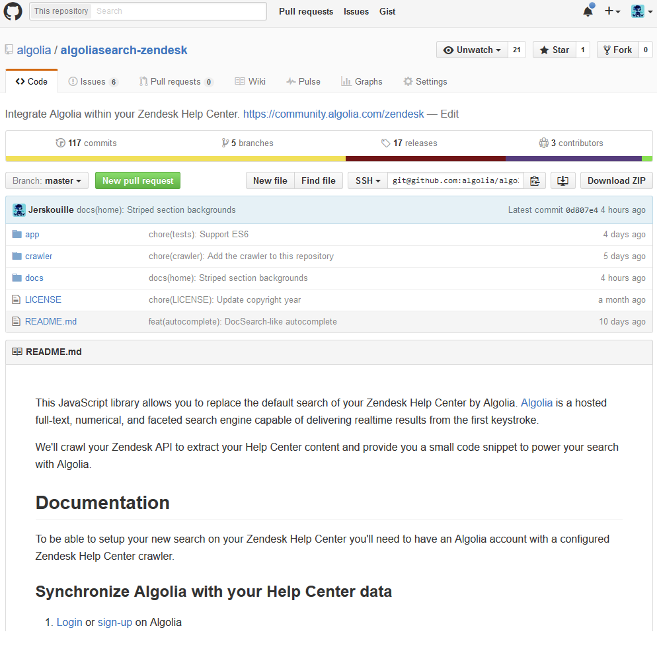The width and height of the screenshot is (657, 657).
Task: Open the crawler folder name
Action: pyautogui.click(x=38, y=256)
